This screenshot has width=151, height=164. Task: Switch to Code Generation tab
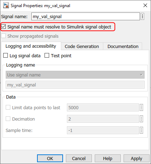tap(82, 46)
